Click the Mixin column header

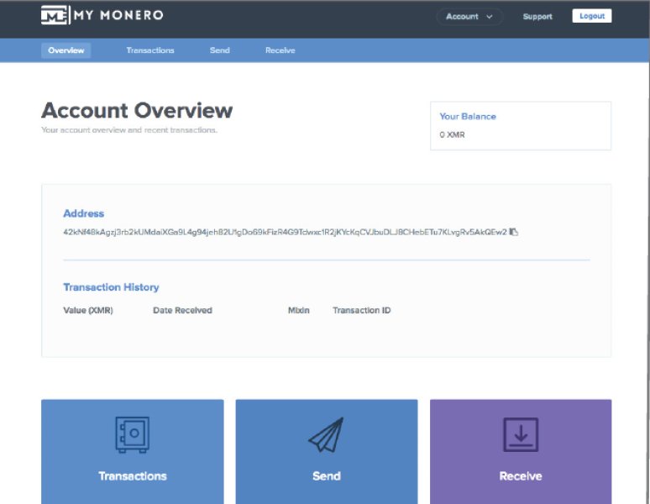click(298, 311)
